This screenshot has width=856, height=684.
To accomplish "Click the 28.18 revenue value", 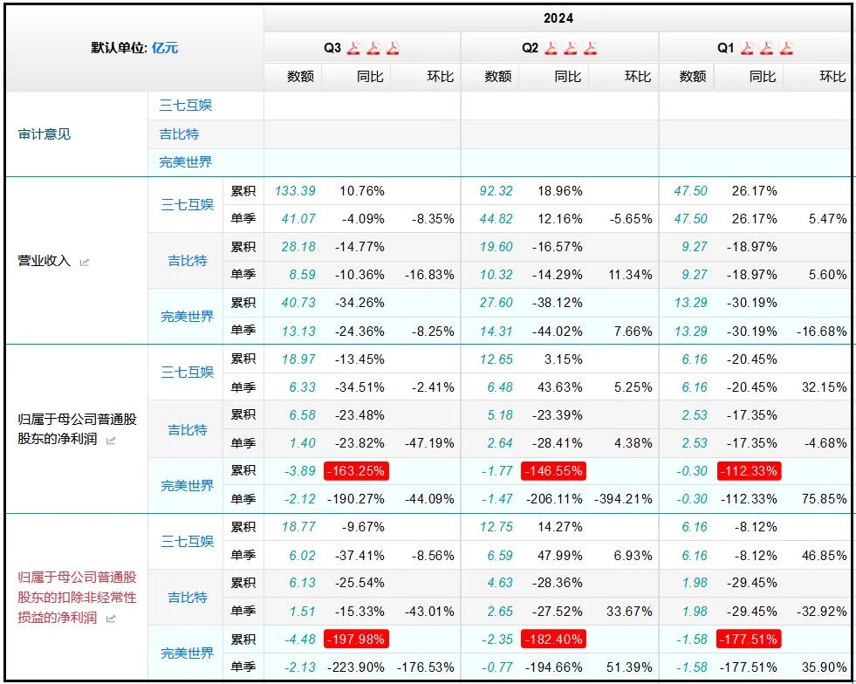I will point(298,247).
